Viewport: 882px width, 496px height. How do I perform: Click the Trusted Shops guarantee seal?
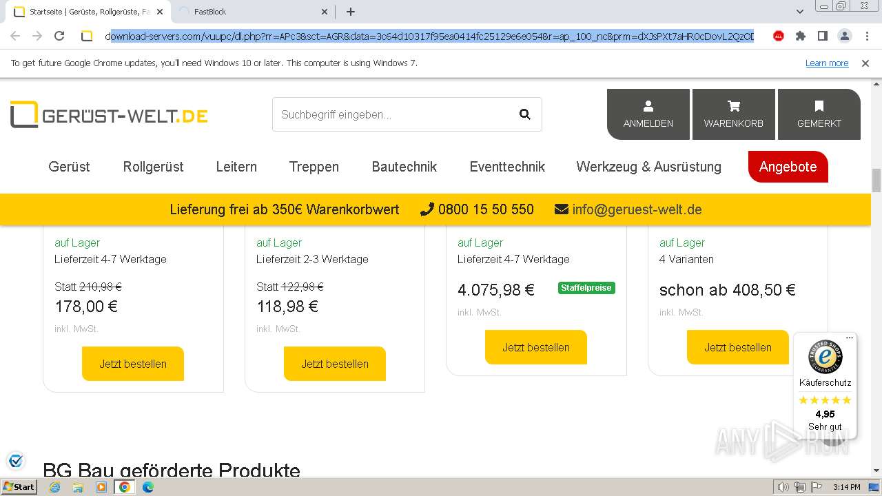click(825, 356)
